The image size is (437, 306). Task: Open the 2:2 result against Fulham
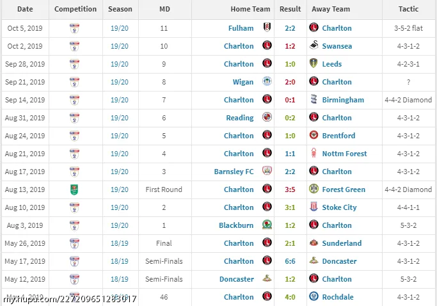click(x=290, y=28)
